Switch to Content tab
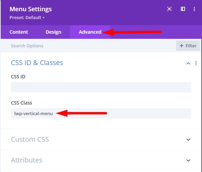202x172 pixels. 19,32
